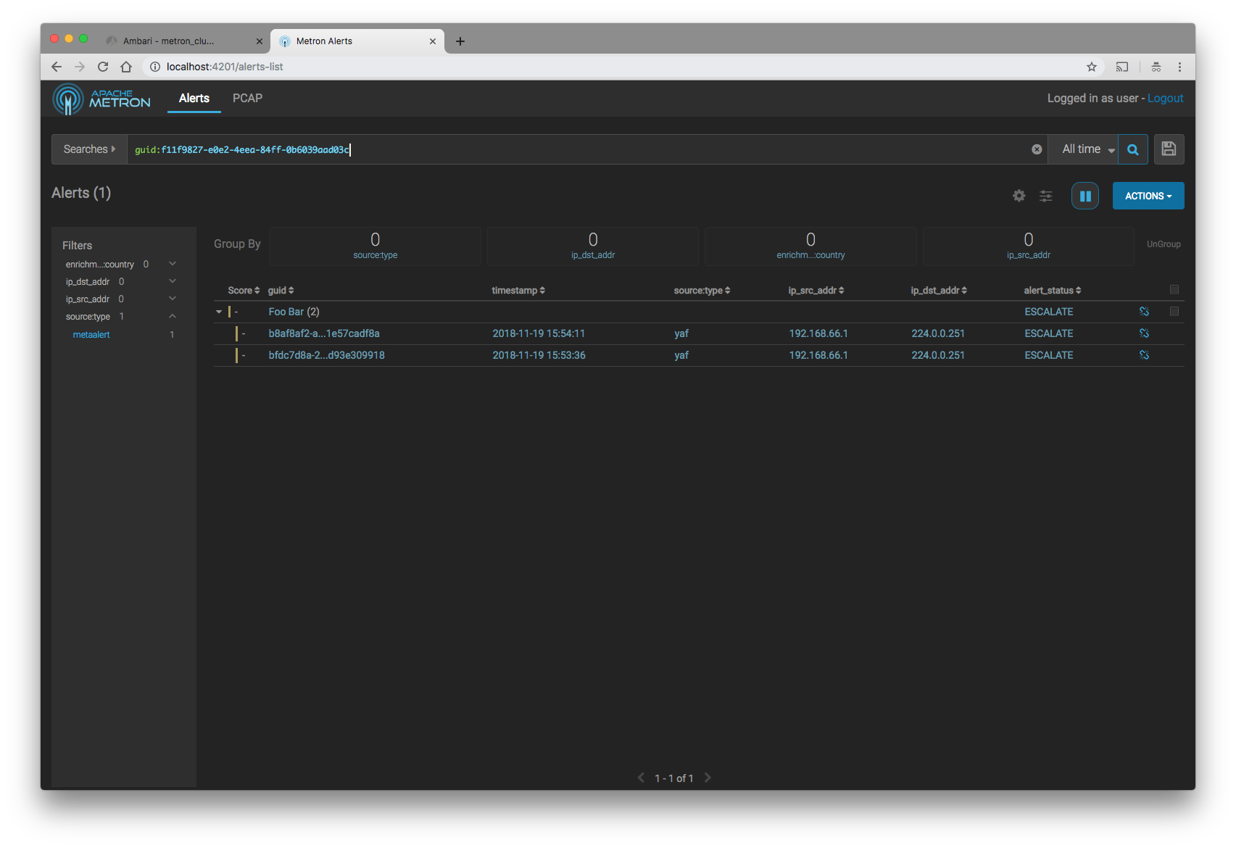Click 192.168.66.1 in the b8af8af2 row

point(818,333)
